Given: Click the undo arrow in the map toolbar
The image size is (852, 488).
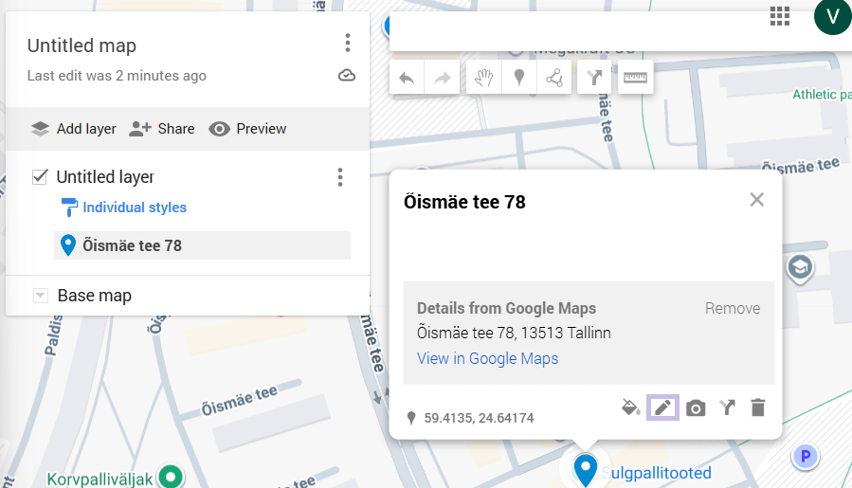Looking at the screenshot, I should click(407, 78).
